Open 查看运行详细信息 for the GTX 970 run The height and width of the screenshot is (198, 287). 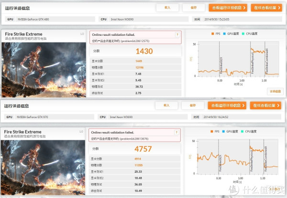pyautogui.click(x=227, y=105)
